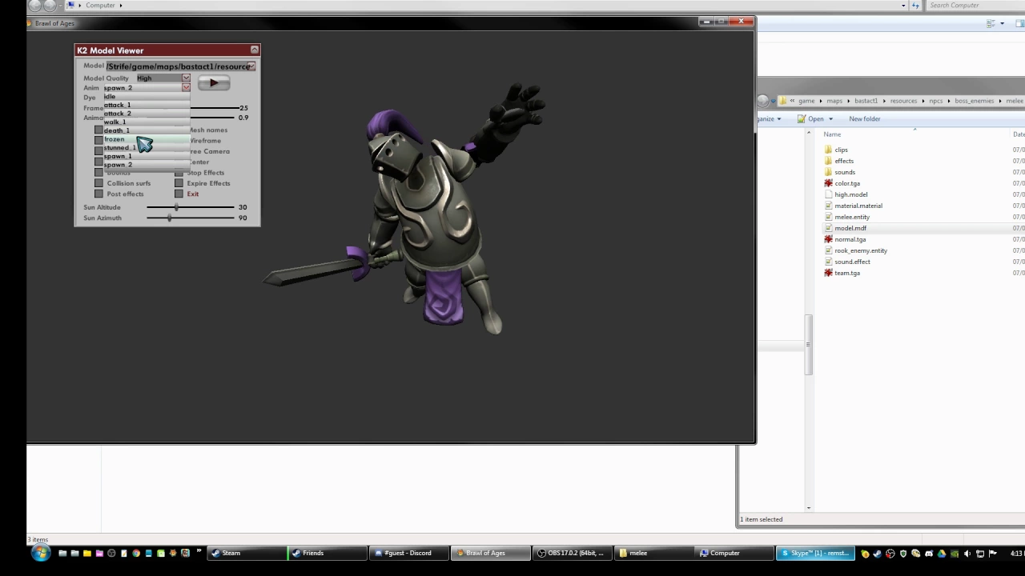Click New folder in Explorer toolbar

865,118
